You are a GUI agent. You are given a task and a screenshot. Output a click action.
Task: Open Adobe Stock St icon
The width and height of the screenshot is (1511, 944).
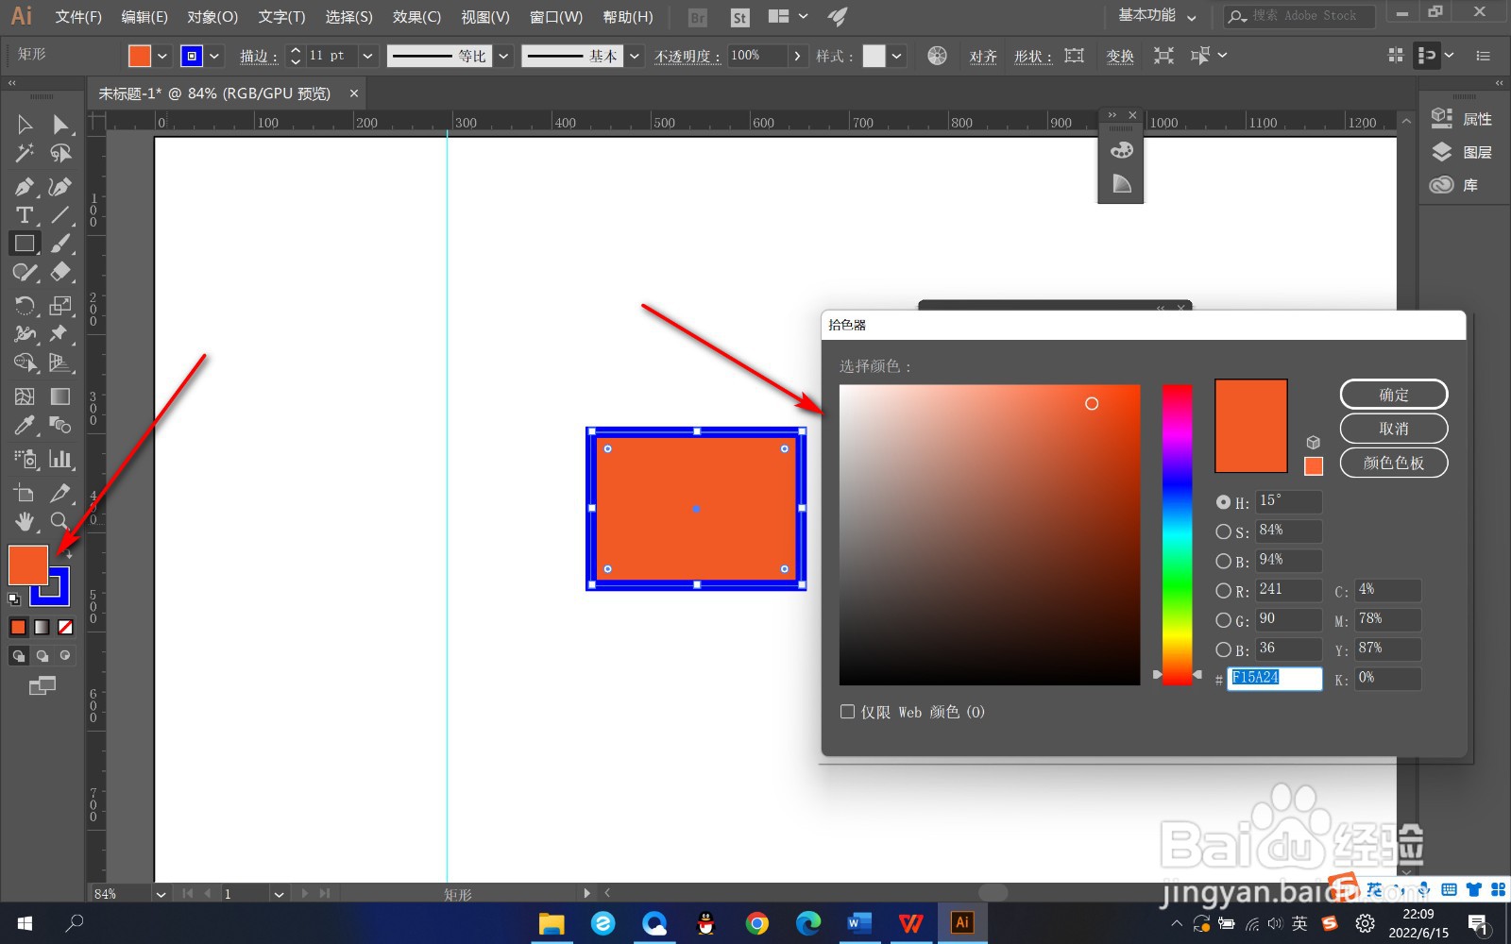pyautogui.click(x=739, y=17)
